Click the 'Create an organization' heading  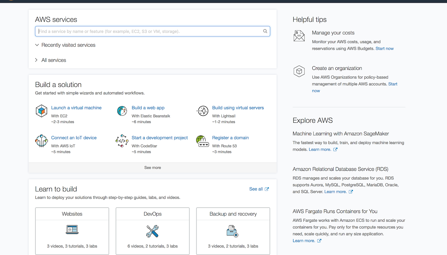[x=337, y=68]
